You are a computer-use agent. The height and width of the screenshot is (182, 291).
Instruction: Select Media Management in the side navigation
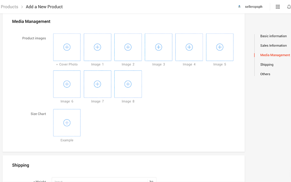pos(275,55)
